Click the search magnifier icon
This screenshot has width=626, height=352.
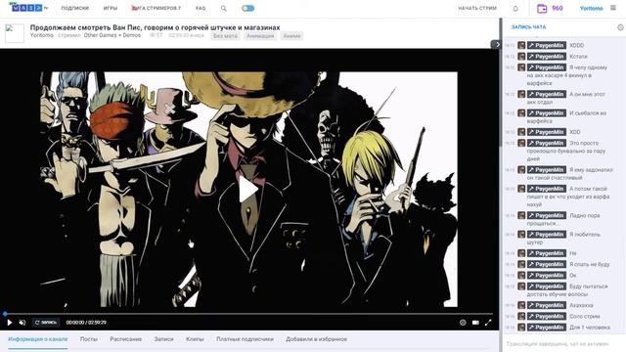[x=224, y=8]
